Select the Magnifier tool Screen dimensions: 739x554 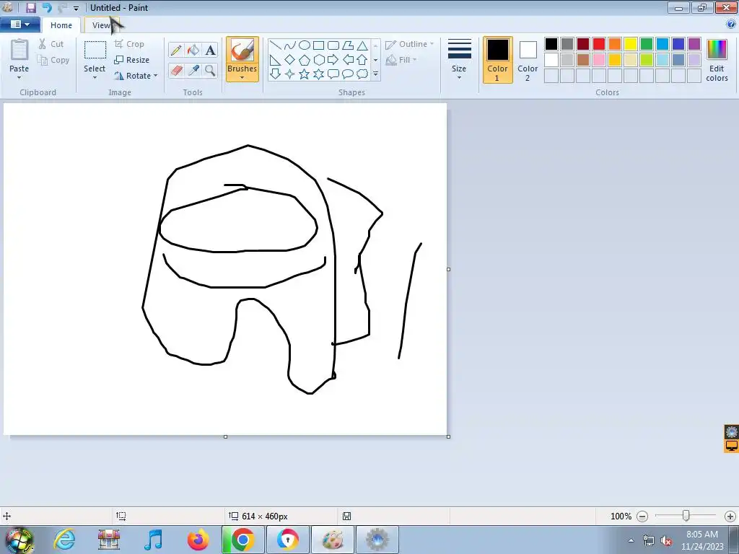(210, 71)
